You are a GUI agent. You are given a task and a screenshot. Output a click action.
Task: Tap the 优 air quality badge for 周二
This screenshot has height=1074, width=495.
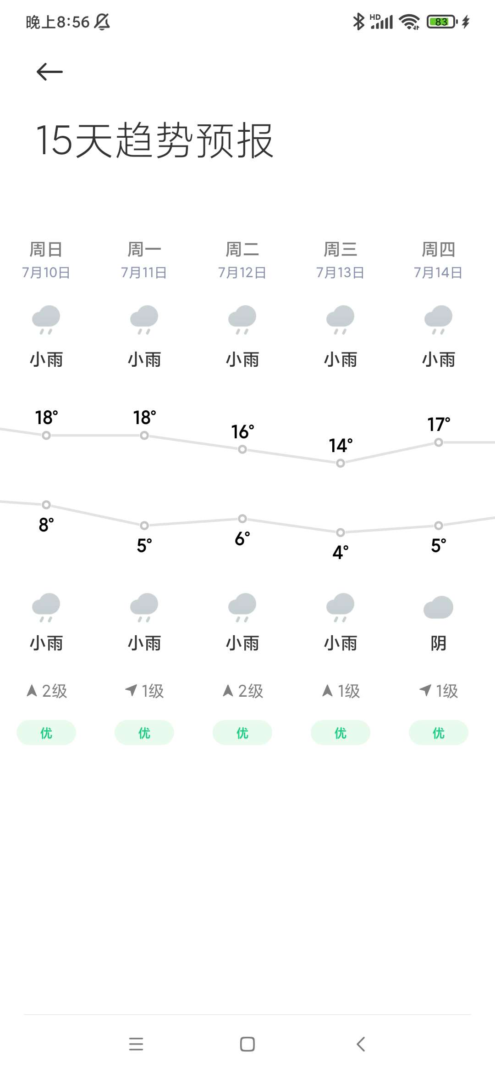(242, 733)
